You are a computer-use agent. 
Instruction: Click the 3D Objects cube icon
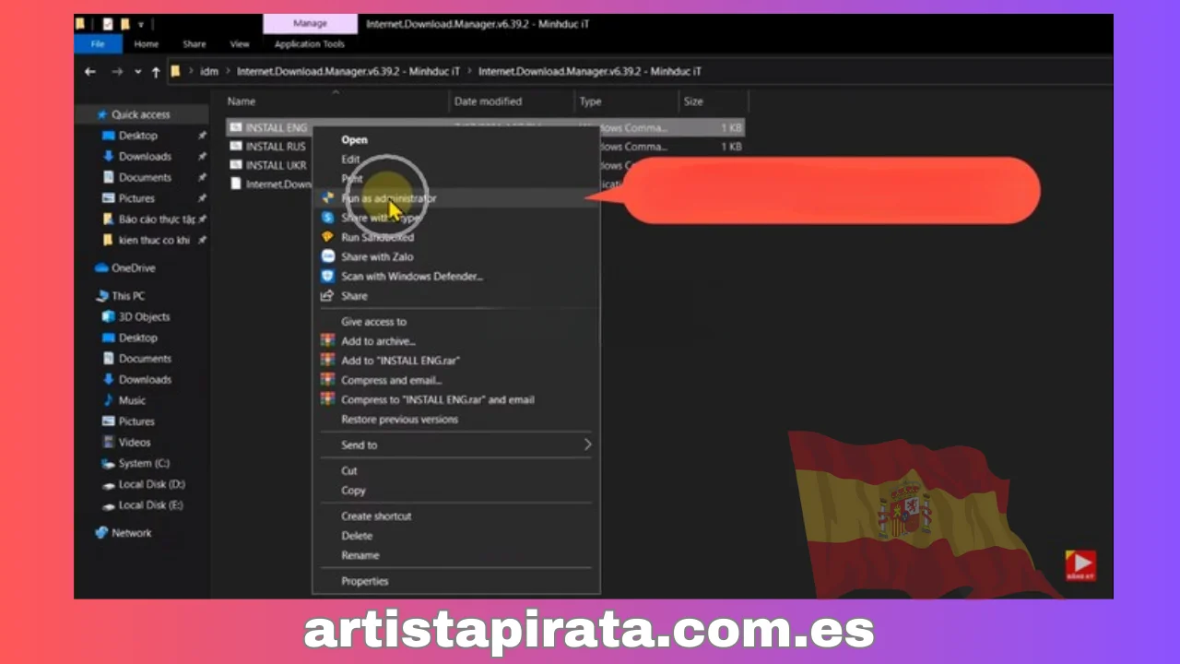110,317
